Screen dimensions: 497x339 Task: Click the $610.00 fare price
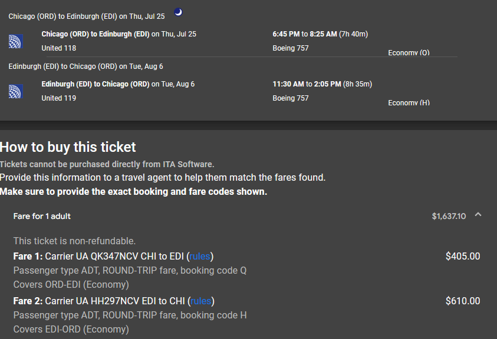tap(463, 301)
